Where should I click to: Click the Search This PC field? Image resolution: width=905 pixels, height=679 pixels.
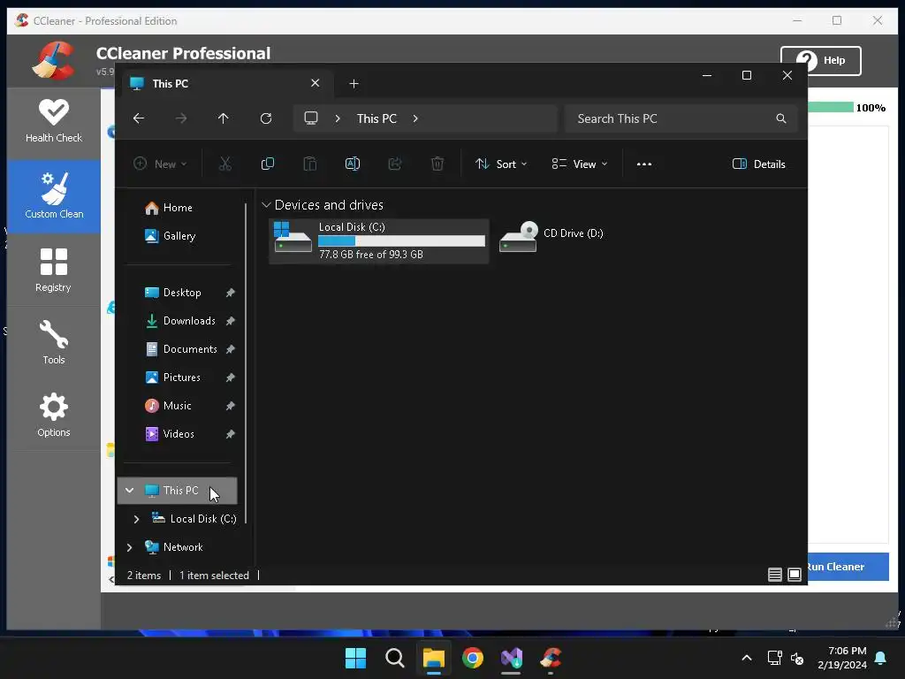[681, 118]
